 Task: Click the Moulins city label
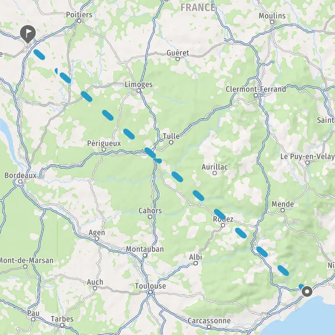coord(272,16)
